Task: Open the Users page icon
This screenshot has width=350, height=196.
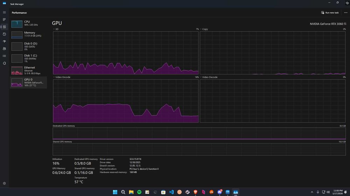Action: [x=4, y=49]
